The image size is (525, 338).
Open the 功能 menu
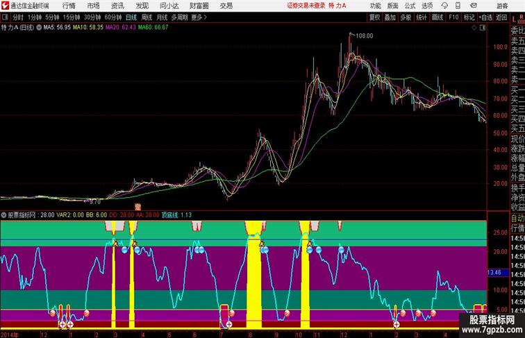(x=375, y=6)
